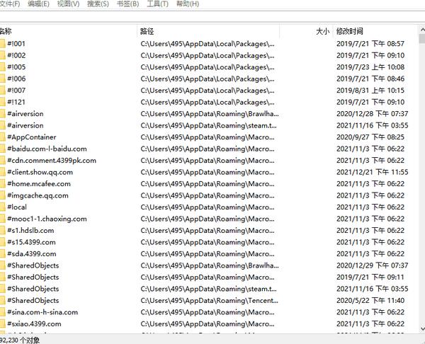Select the folder name #cdn.comment.4399pk.com
The image size is (425, 344).
(x=52, y=161)
